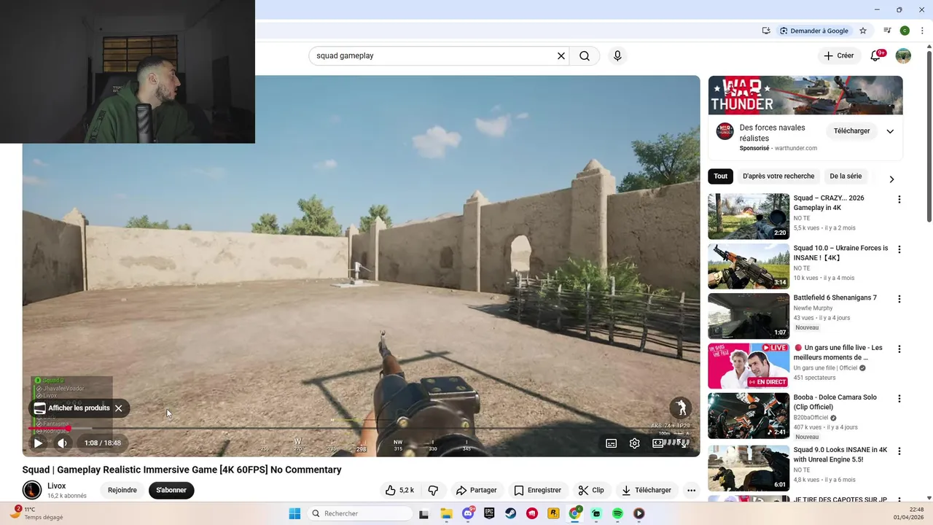Open the 'Battlefield 6 Shenanigans 7' thumbnail

(749, 316)
